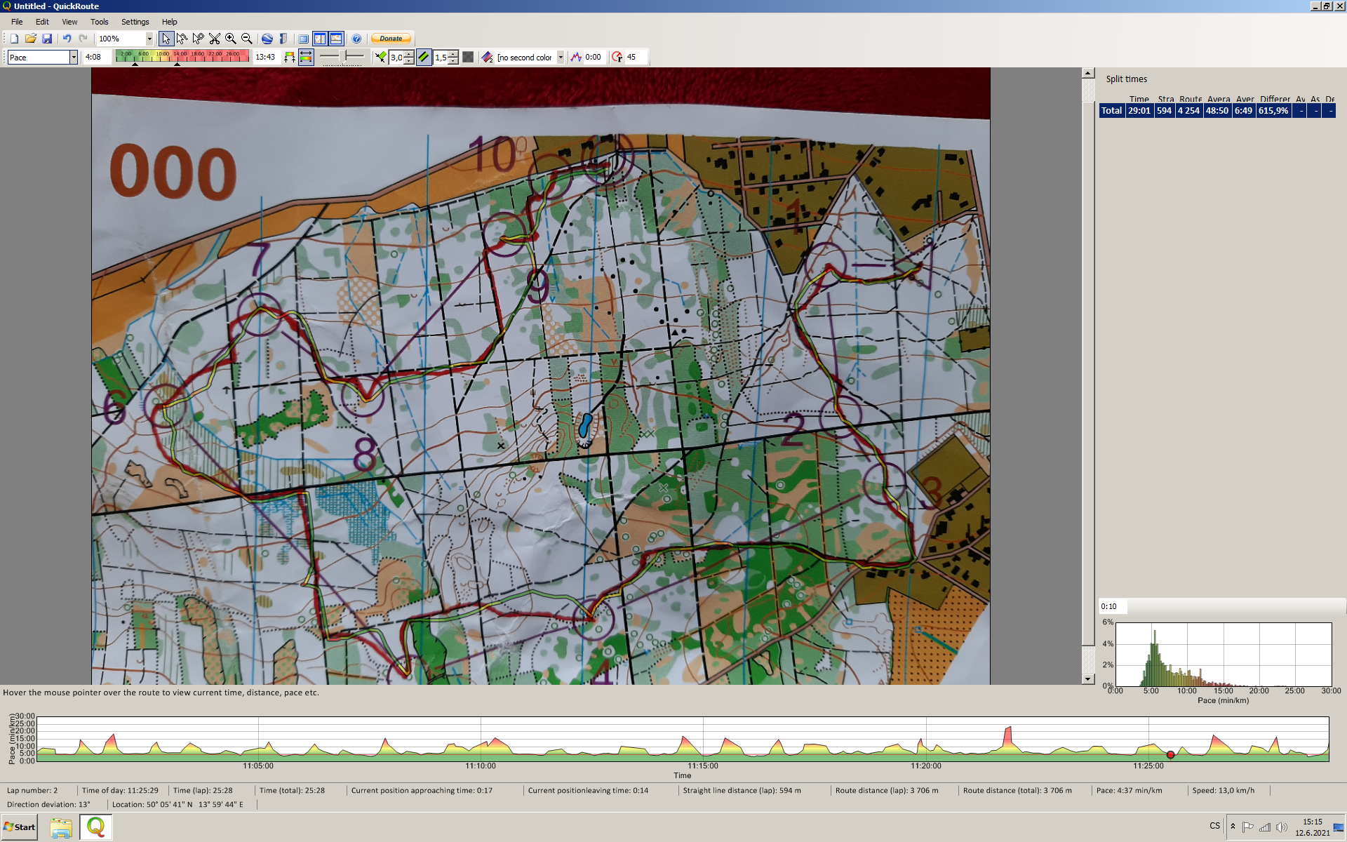
Task: Click the scroll up arrow of map scrollbar
Action: 1087,73
